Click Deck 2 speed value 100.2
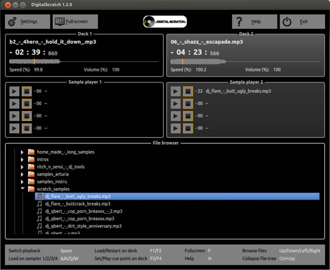 tap(201, 70)
